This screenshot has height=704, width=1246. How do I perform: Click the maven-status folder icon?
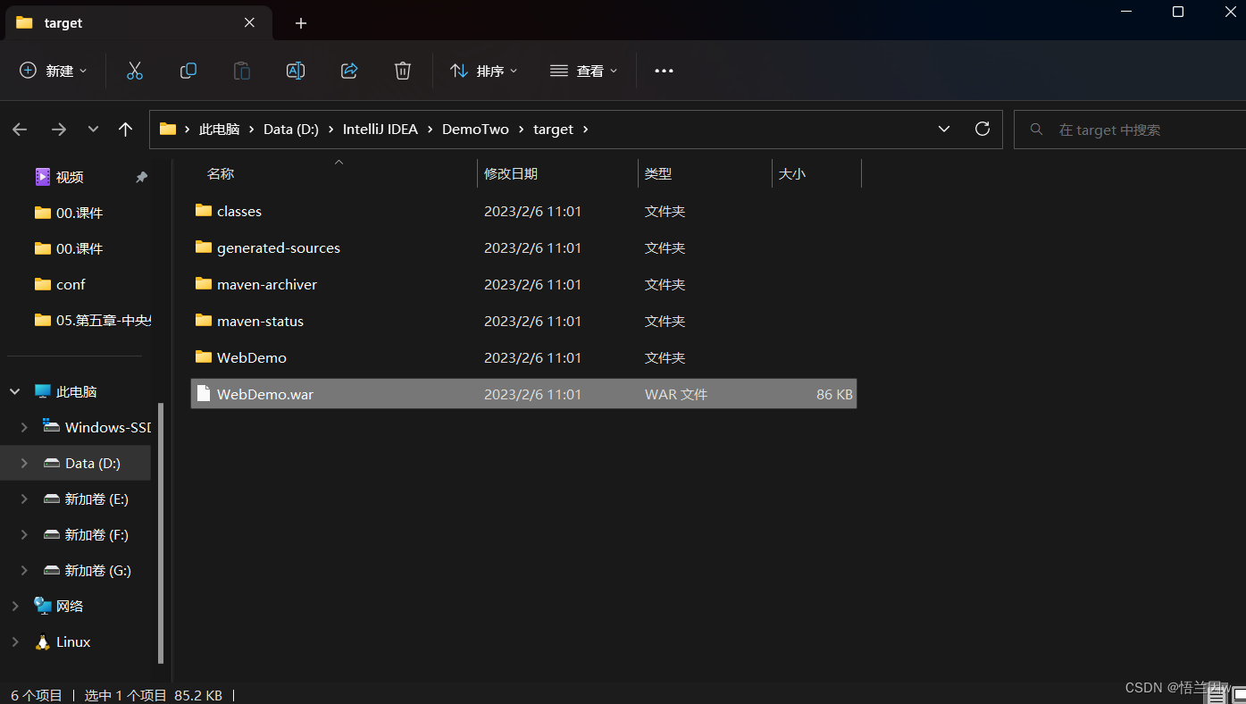tap(203, 321)
